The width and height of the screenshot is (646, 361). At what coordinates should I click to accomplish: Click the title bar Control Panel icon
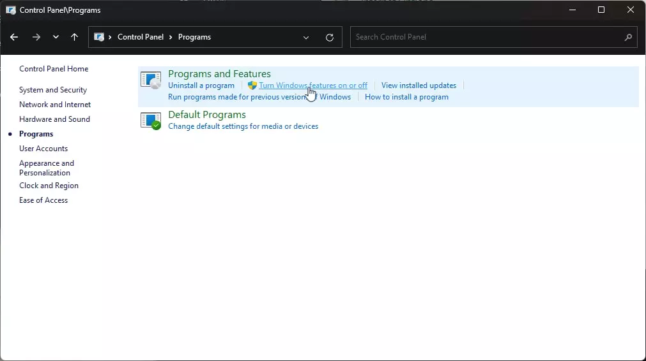(x=11, y=10)
